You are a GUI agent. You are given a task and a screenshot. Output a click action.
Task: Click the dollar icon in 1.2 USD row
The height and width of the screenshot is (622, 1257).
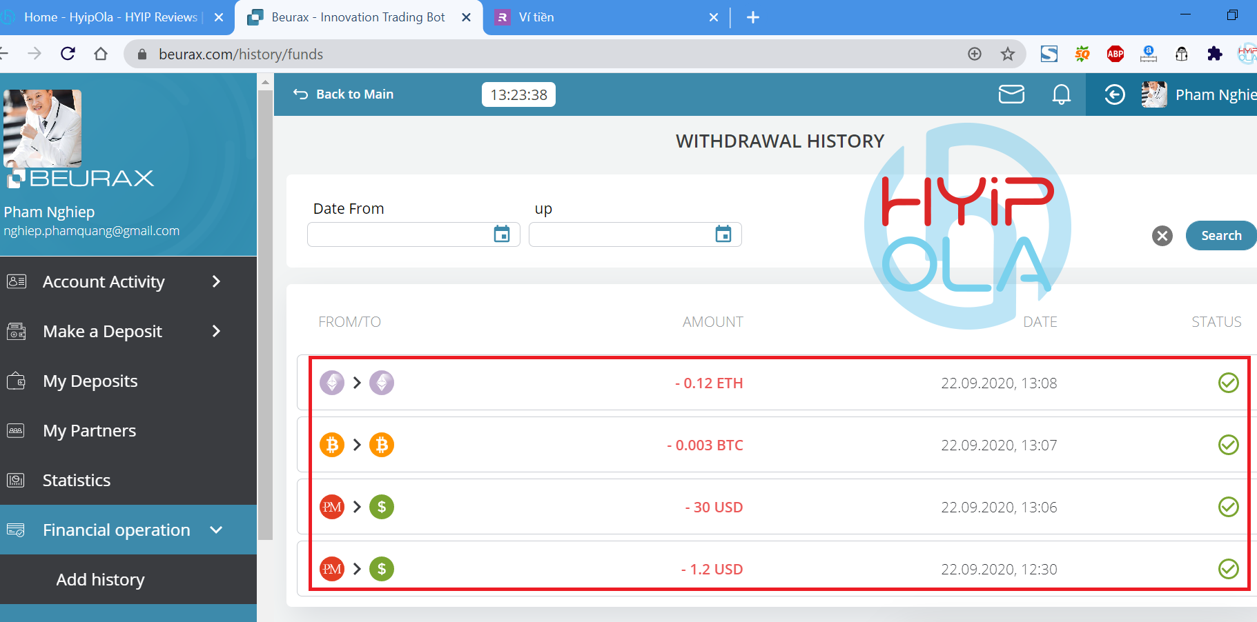pyautogui.click(x=382, y=569)
